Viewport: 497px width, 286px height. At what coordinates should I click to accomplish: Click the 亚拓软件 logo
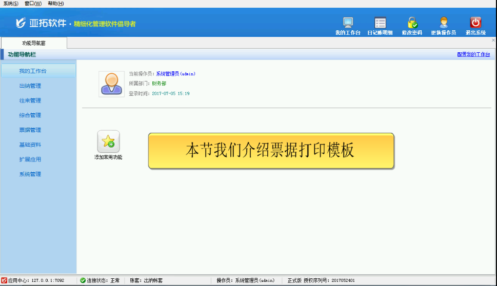[41, 23]
